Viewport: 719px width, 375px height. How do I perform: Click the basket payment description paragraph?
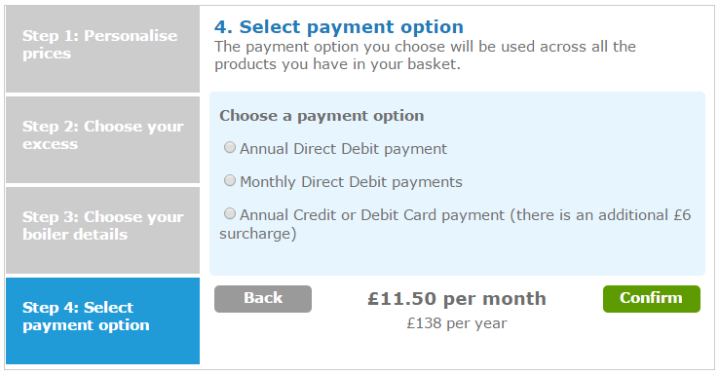coord(425,56)
